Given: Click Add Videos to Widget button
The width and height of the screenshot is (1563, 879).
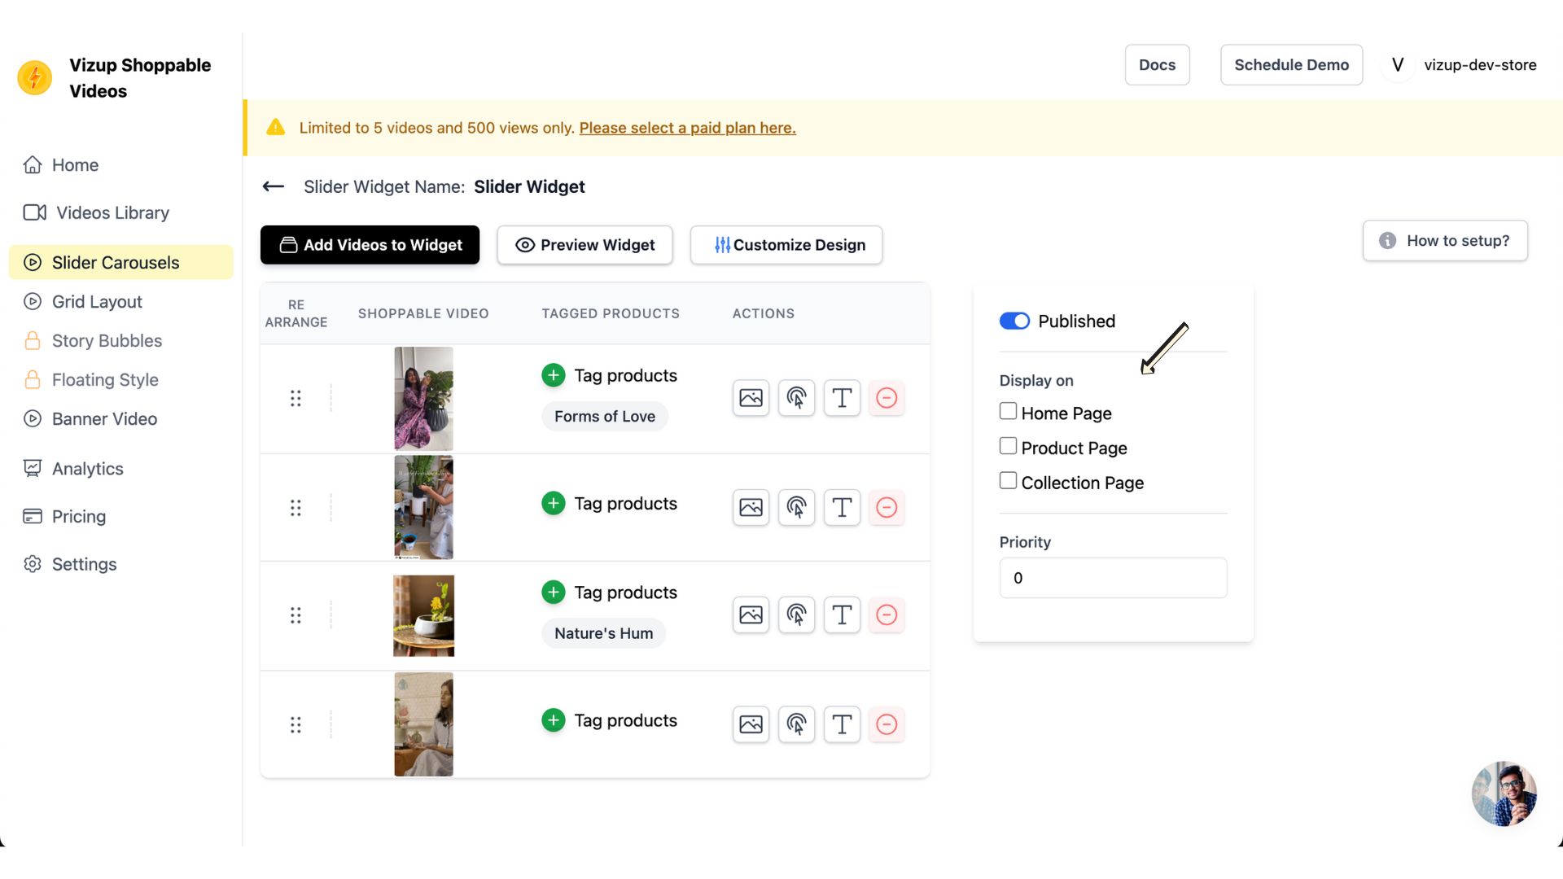Looking at the screenshot, I should (370, 245).
